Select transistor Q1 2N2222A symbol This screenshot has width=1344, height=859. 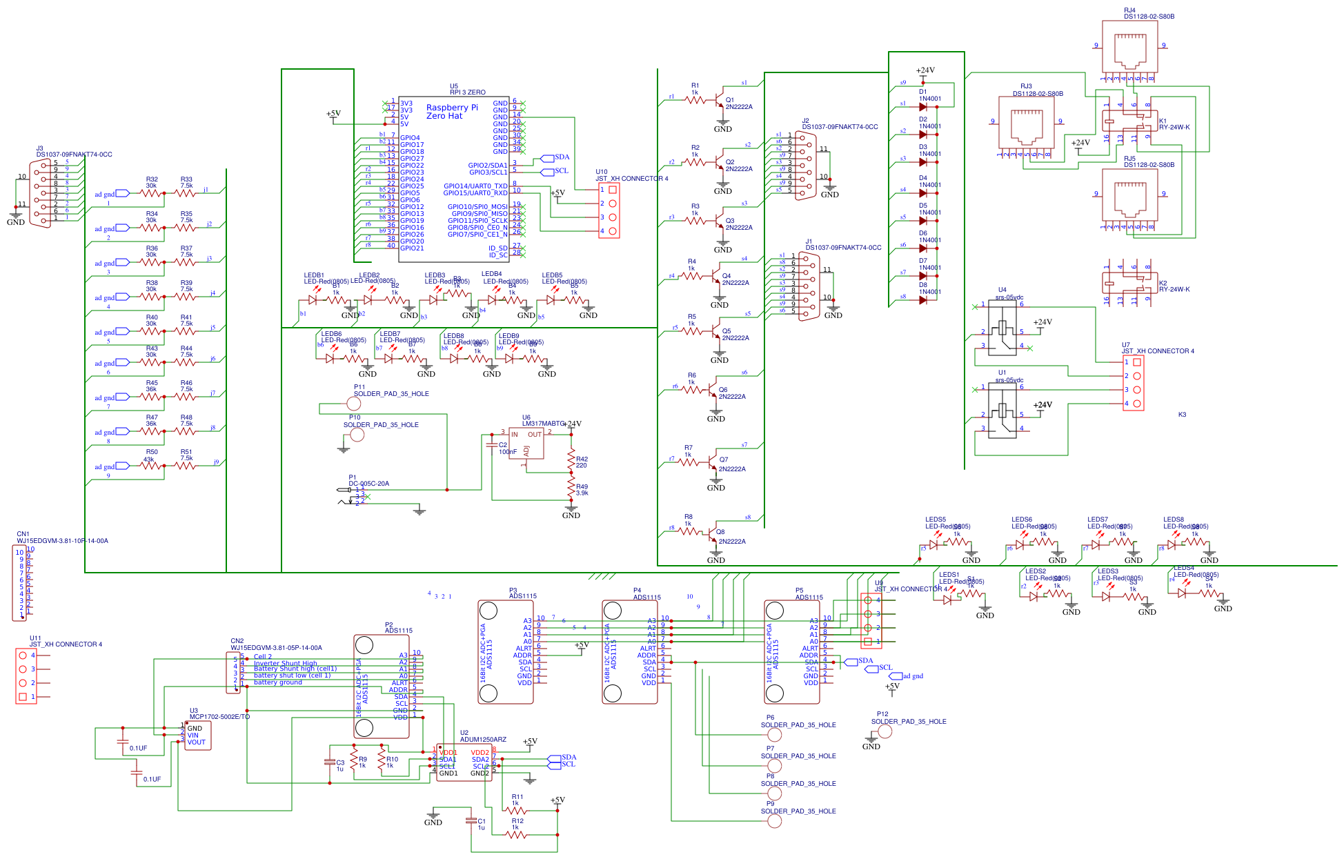pos(719,101)
